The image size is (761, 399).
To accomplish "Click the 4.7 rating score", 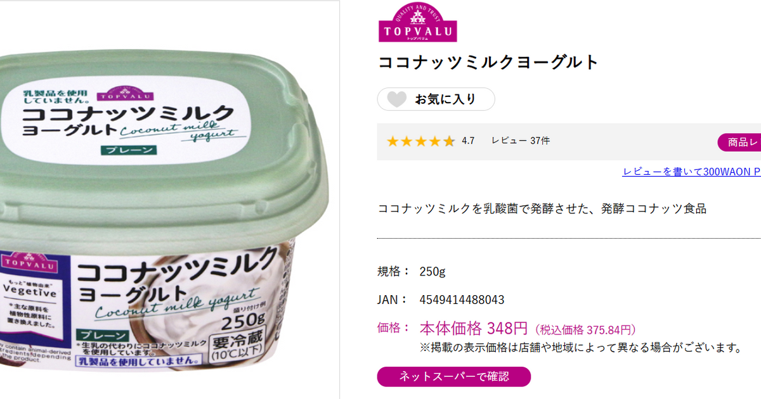I will coord(468,141).
